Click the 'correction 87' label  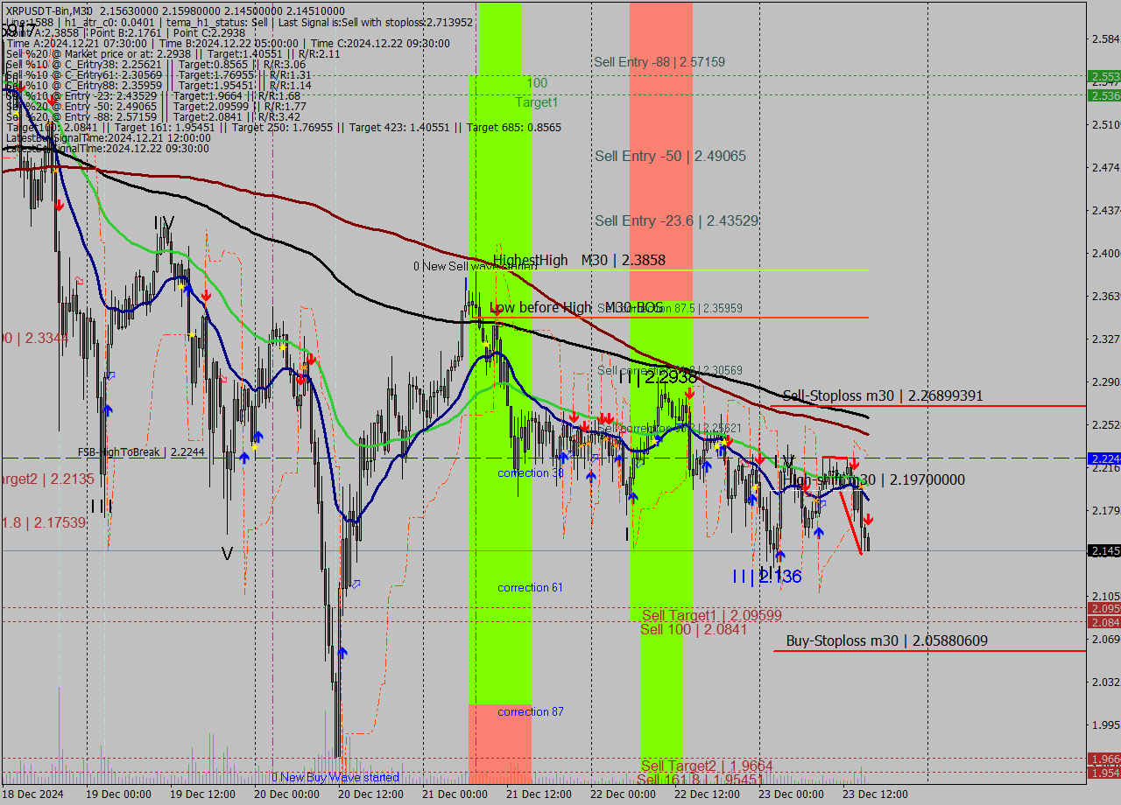coord(531,711)
